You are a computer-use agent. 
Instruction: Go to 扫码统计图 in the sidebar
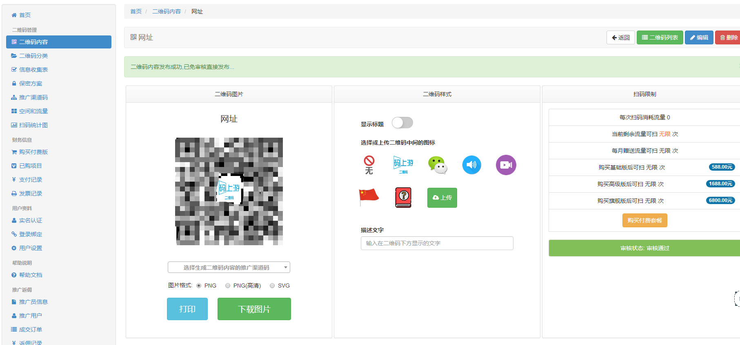tap(33, 125)
